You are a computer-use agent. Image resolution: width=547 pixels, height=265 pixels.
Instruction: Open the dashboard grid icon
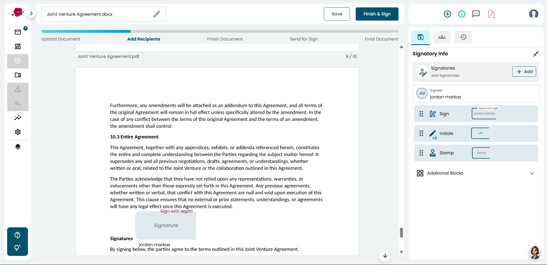[18, 46]
